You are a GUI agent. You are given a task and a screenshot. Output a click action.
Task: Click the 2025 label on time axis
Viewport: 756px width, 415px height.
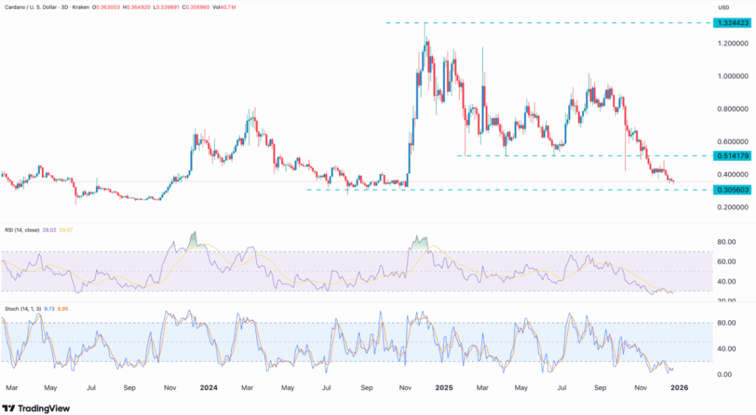pos(444,388)
